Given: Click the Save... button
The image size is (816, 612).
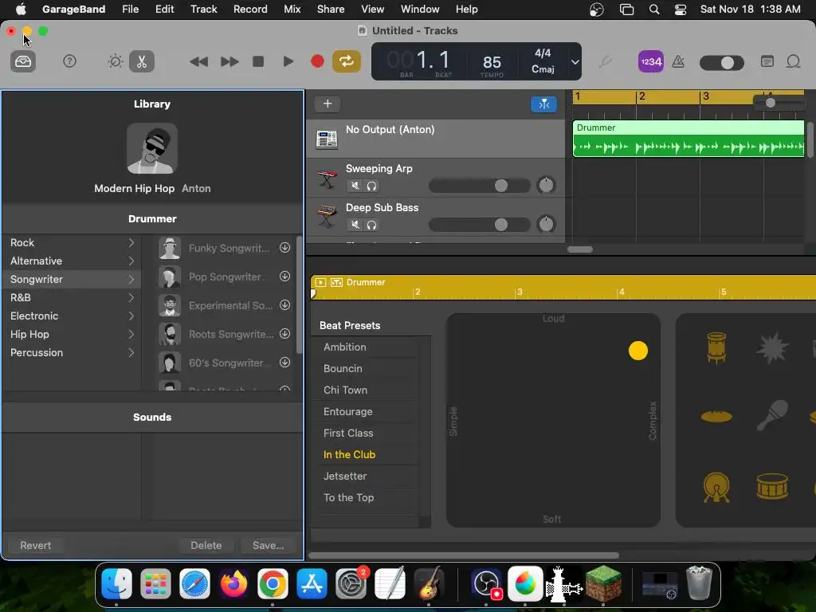Looking at the screenshot, I should (x=269, y=545).
